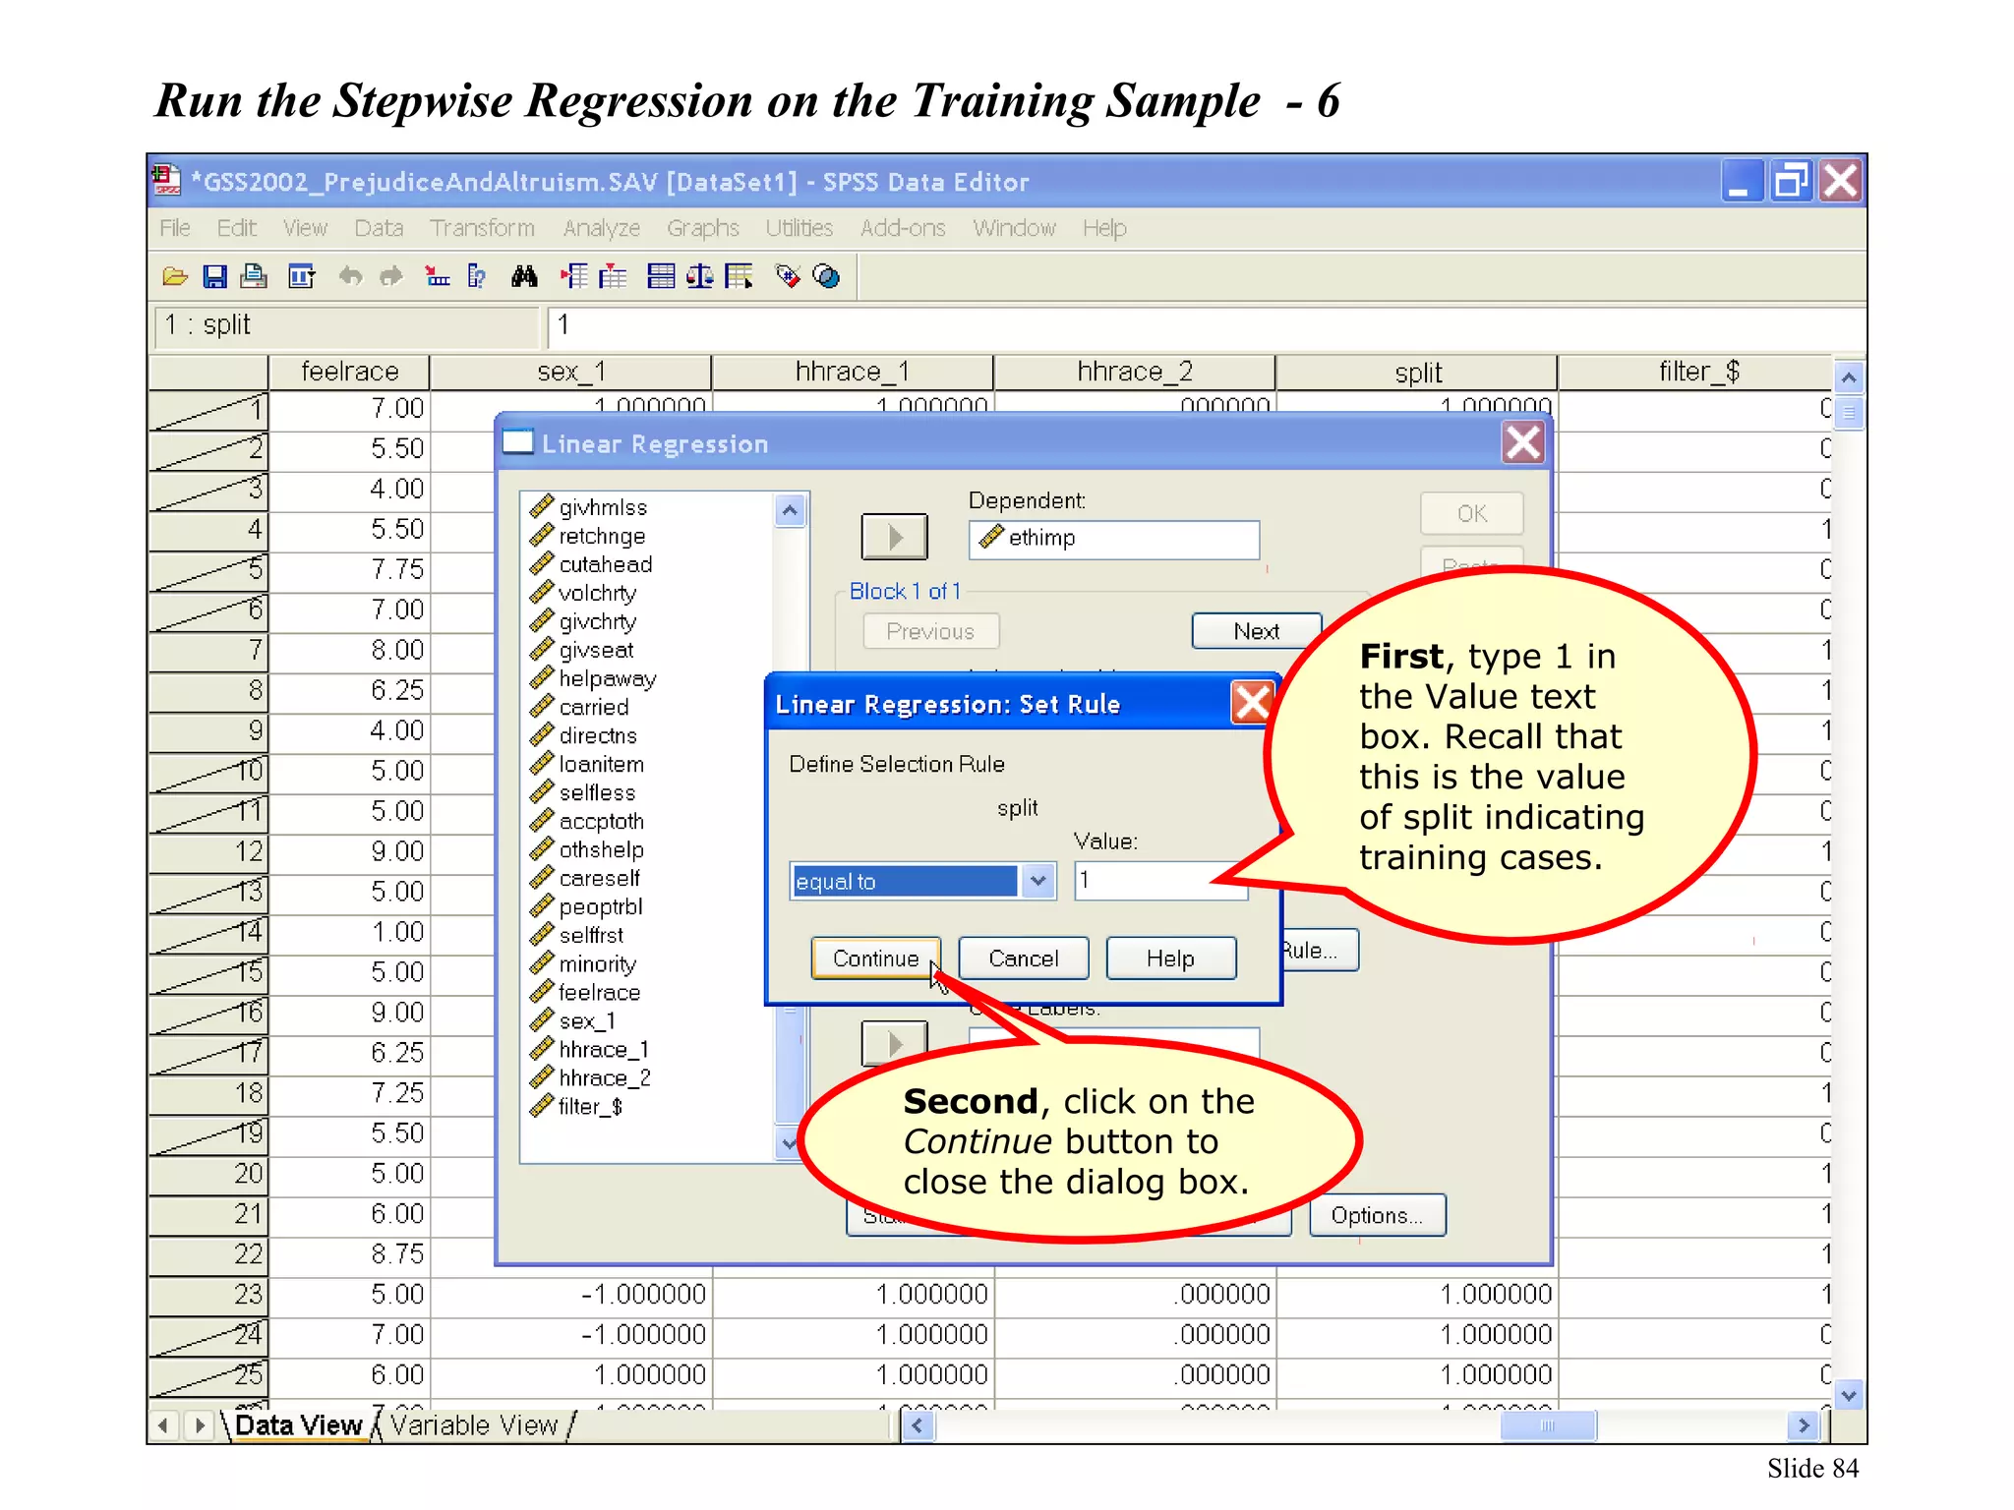The image size is (2014, 1510).
Task: Open the Graphs menu
Action: click(x=702, y=228)
